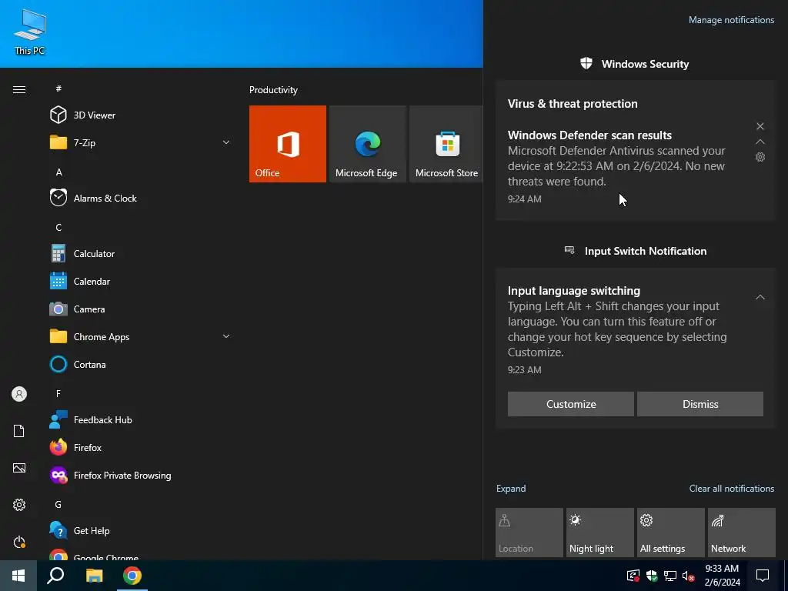
Task: Collapse the Windows Defender scan results notification
Action: pyautogui.click(x=760, y=142)
